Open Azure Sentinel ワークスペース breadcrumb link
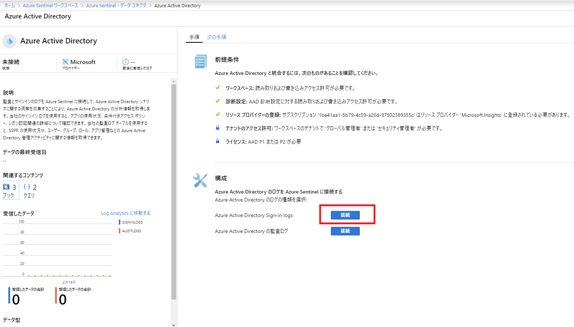 pyautogui.click(x=50, y=5)
